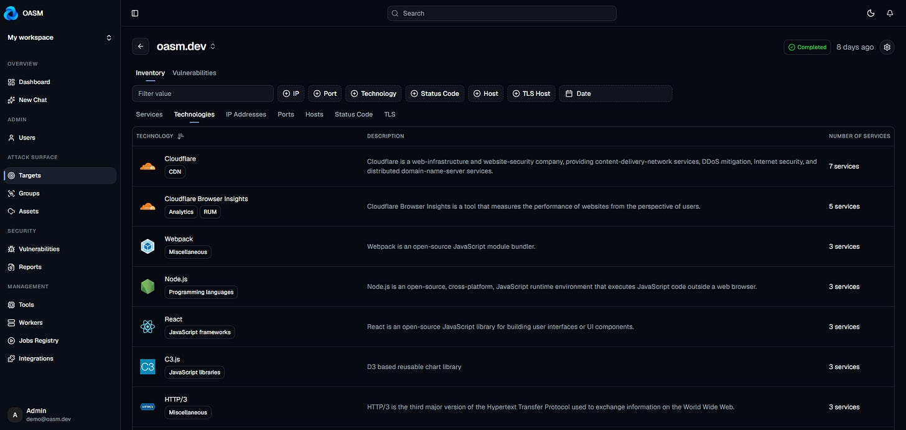Add TLS Host filter
The width and height of the screenshot is (906, 430).
[531, 93]
